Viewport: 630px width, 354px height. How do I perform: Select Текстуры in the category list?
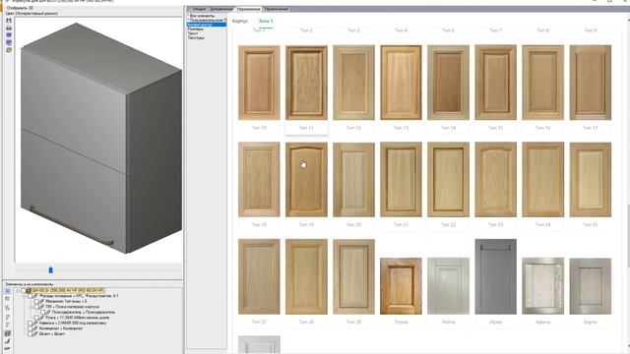pyautogui.click(x=196, y=37)
